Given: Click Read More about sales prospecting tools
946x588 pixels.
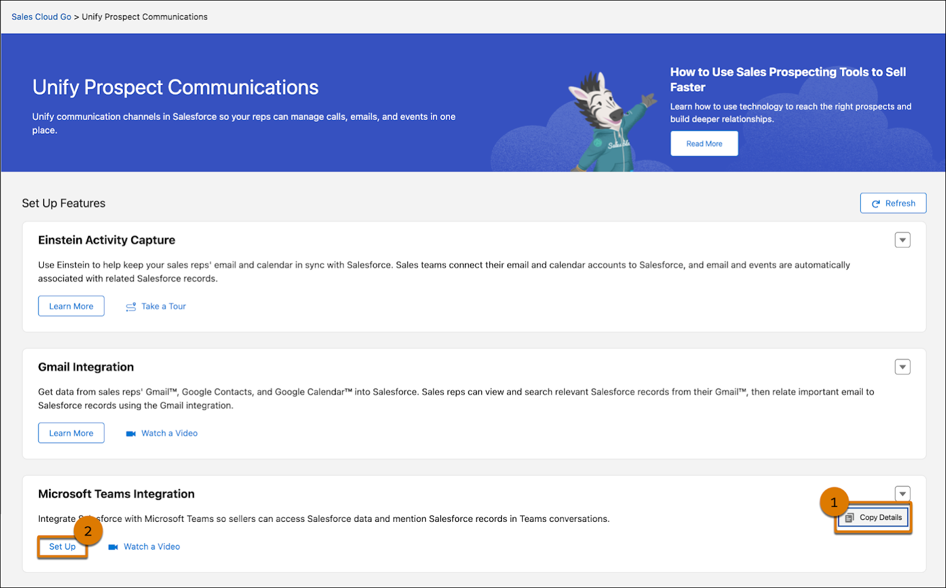Looking at the screenshot, I should tap(704, 143).
